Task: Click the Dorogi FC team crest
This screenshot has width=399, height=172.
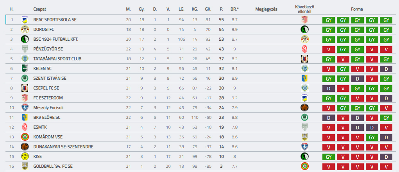Action: (x=25, y=29)
